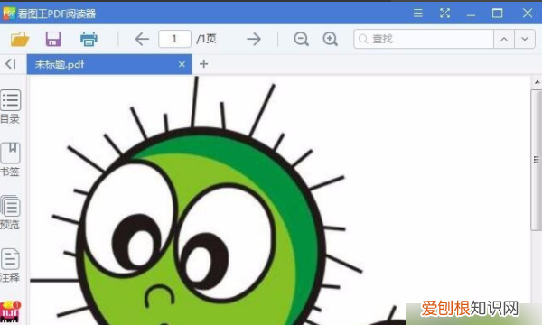Find the previous search result (up chevron)
Screen dimensions: 542x325
click(x=504, y=39)
